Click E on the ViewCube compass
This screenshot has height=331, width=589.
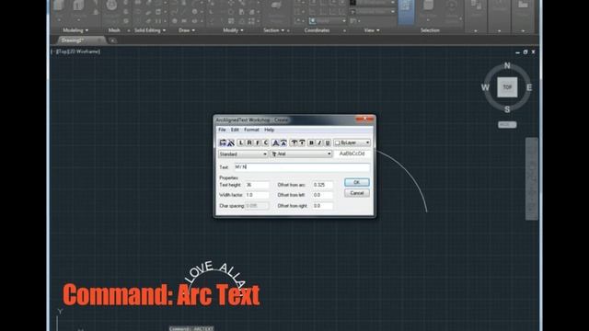529,87
